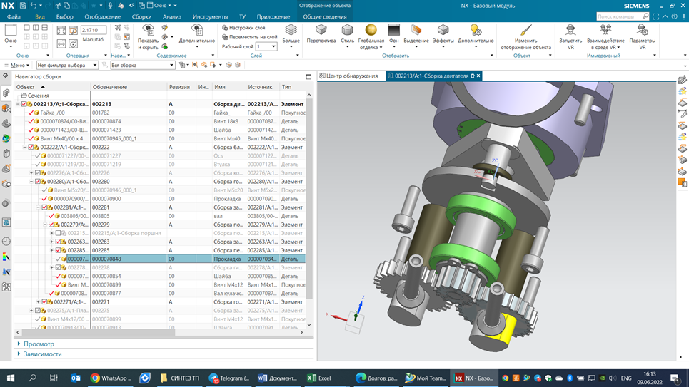The image size is (689, 387).
Task: Switch to the Выбор ribbon tab
Action: click(64, 16)
